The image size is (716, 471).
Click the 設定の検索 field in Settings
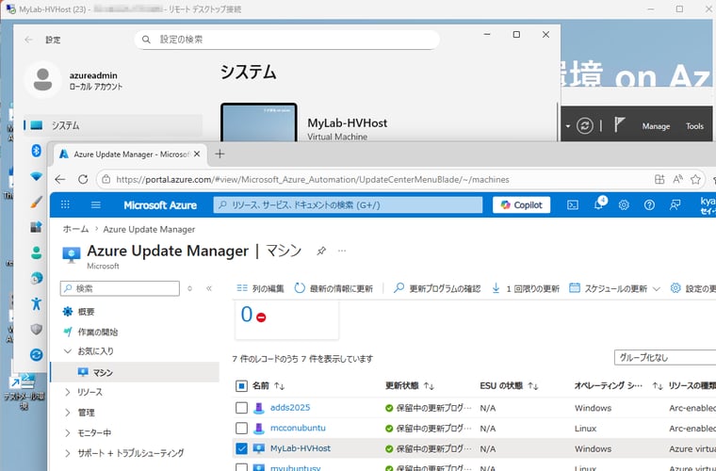(x=286, y=40)
